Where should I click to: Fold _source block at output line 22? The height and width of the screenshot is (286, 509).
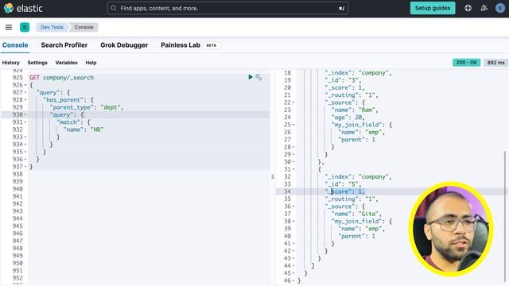coord(293,102)
